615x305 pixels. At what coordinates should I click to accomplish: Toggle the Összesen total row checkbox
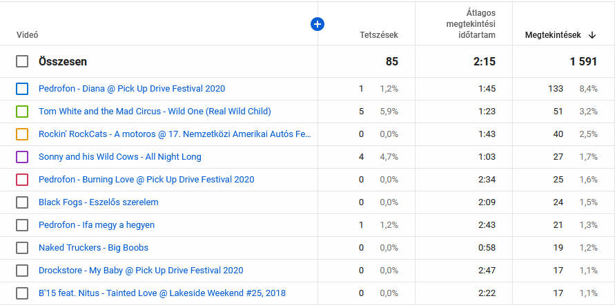22,62
